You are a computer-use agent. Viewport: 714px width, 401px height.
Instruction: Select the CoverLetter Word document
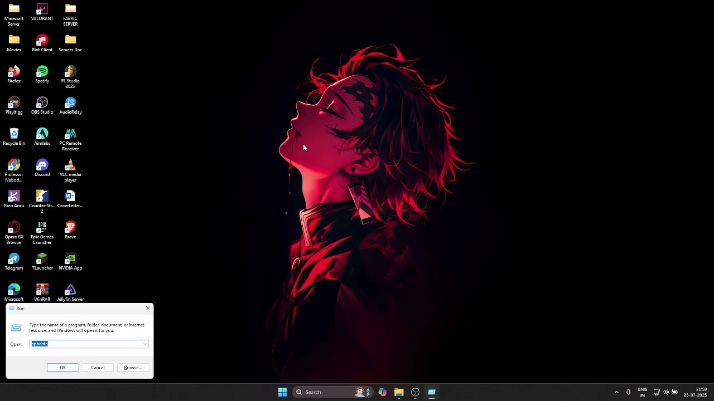pos(70,199)
